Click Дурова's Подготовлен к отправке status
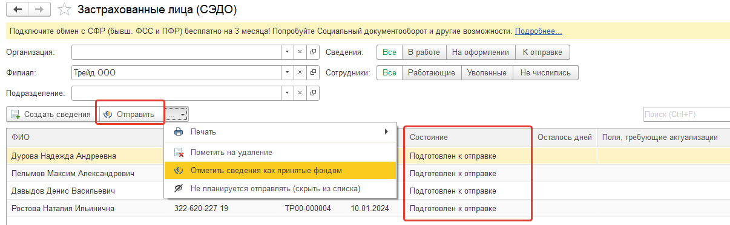The width and height of the screenshot is (730, 225). point(453,156)
